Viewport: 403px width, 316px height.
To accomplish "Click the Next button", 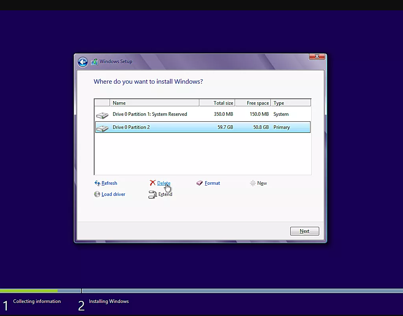I will point(305,231).
